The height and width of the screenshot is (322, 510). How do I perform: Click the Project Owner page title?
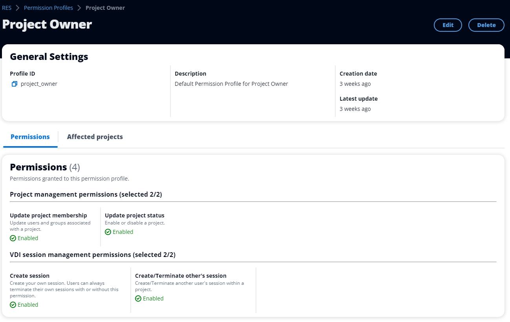(47, 24)
